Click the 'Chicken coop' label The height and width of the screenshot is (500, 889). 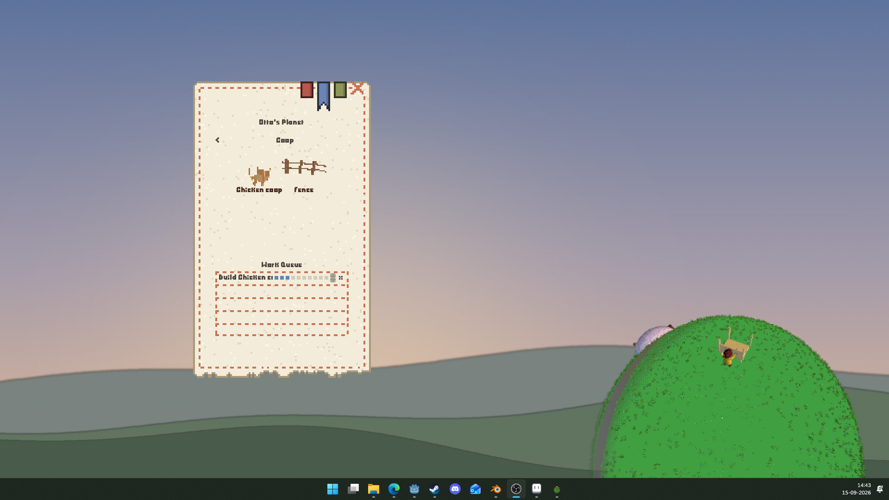(x=259, y=190)
